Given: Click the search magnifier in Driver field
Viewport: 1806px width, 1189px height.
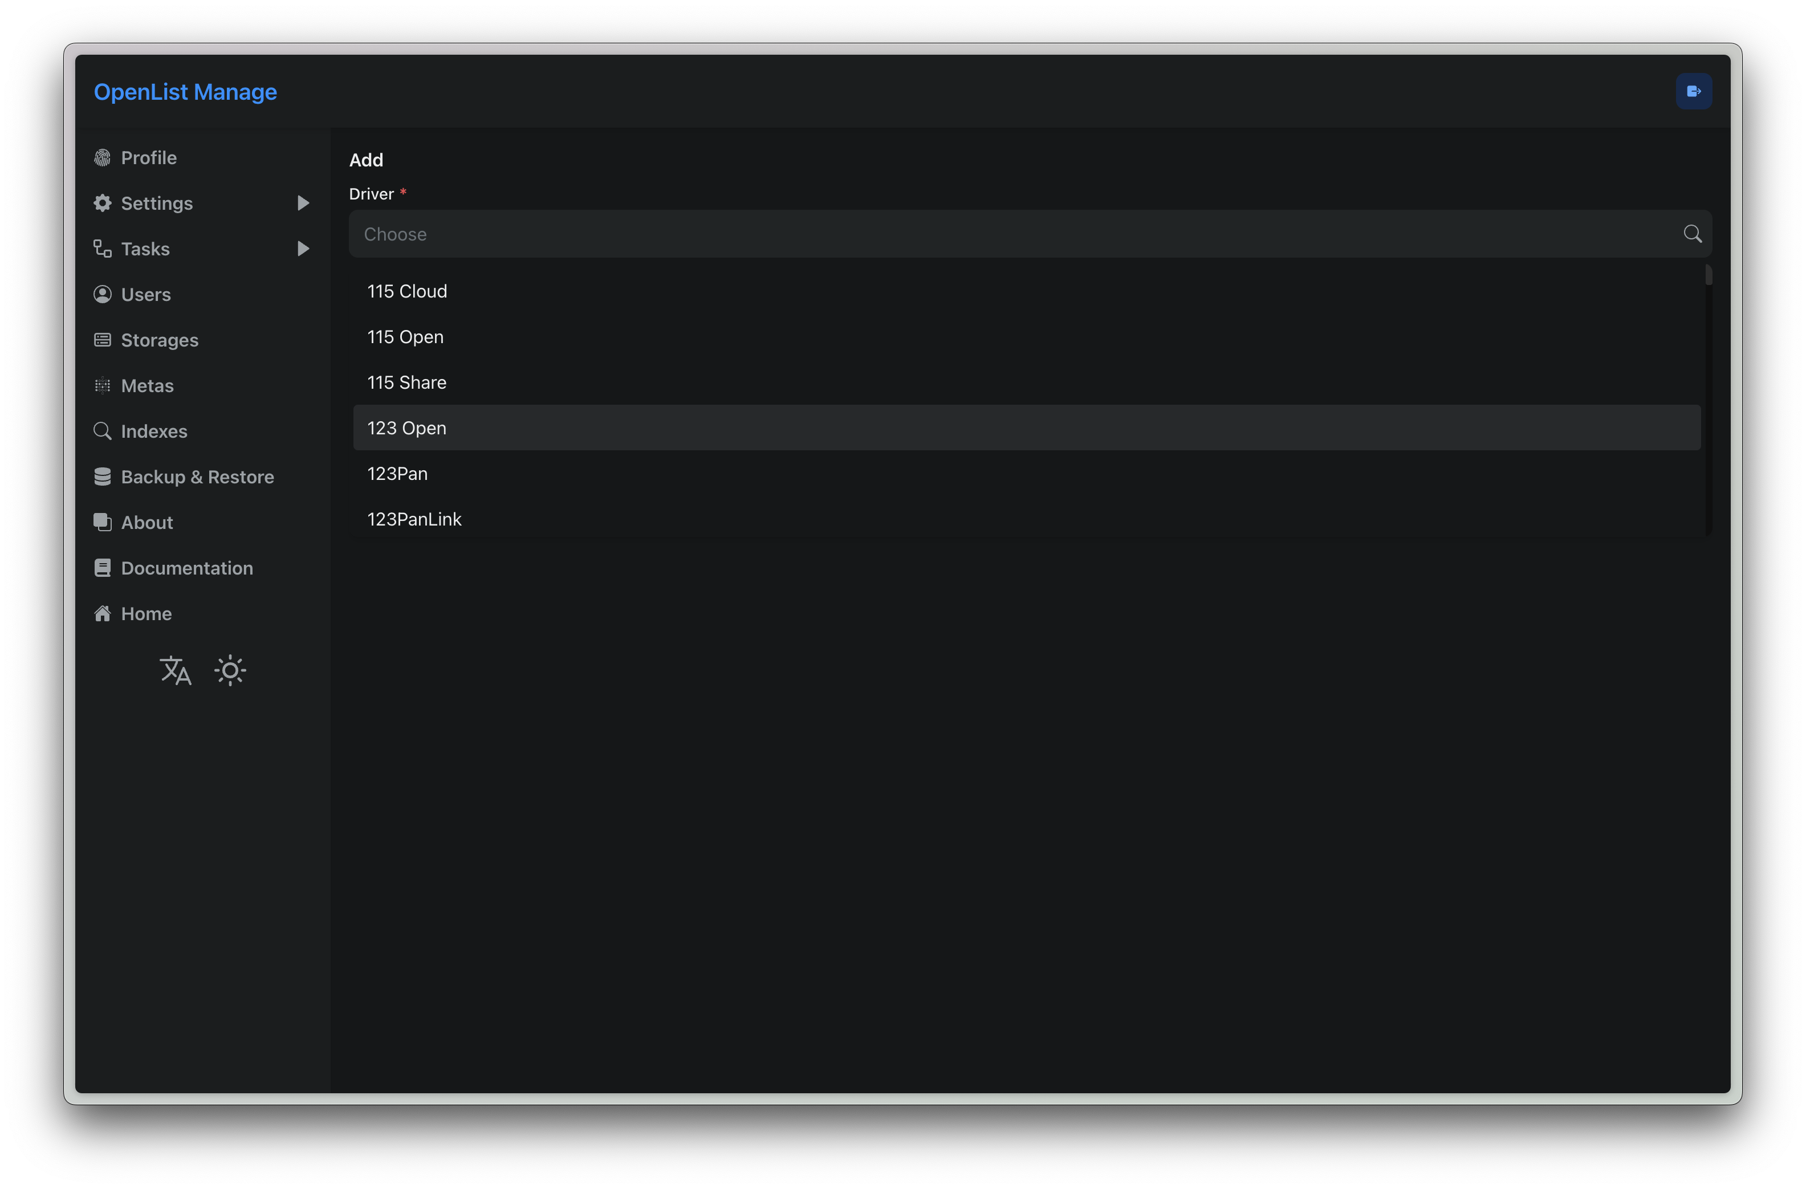Looking at the screenshot, I should (1691, 234).
